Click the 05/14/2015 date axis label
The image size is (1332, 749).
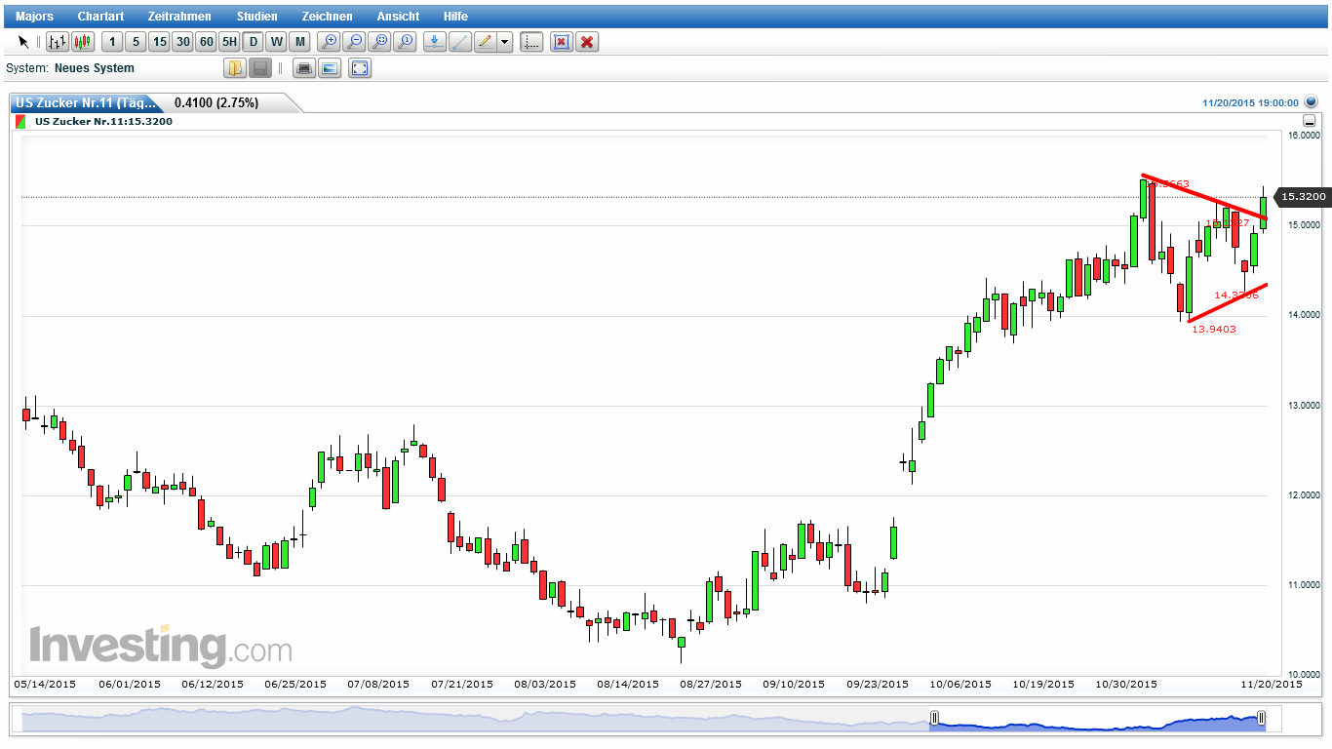pos(44,685)
